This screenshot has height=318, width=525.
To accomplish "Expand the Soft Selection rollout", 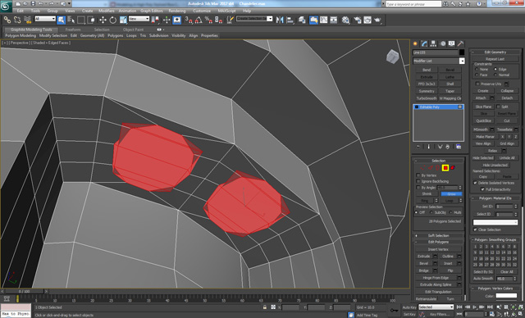I will (x=438, y=236).
